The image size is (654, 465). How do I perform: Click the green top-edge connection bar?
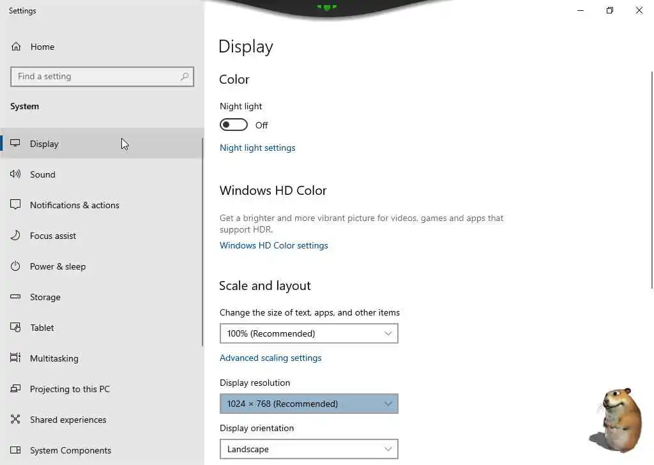[326, 7]
